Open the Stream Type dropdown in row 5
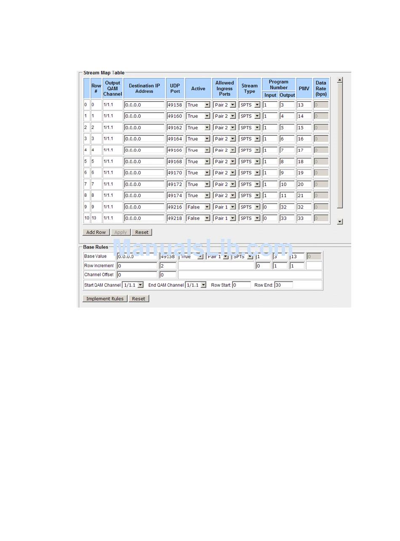 250,161
